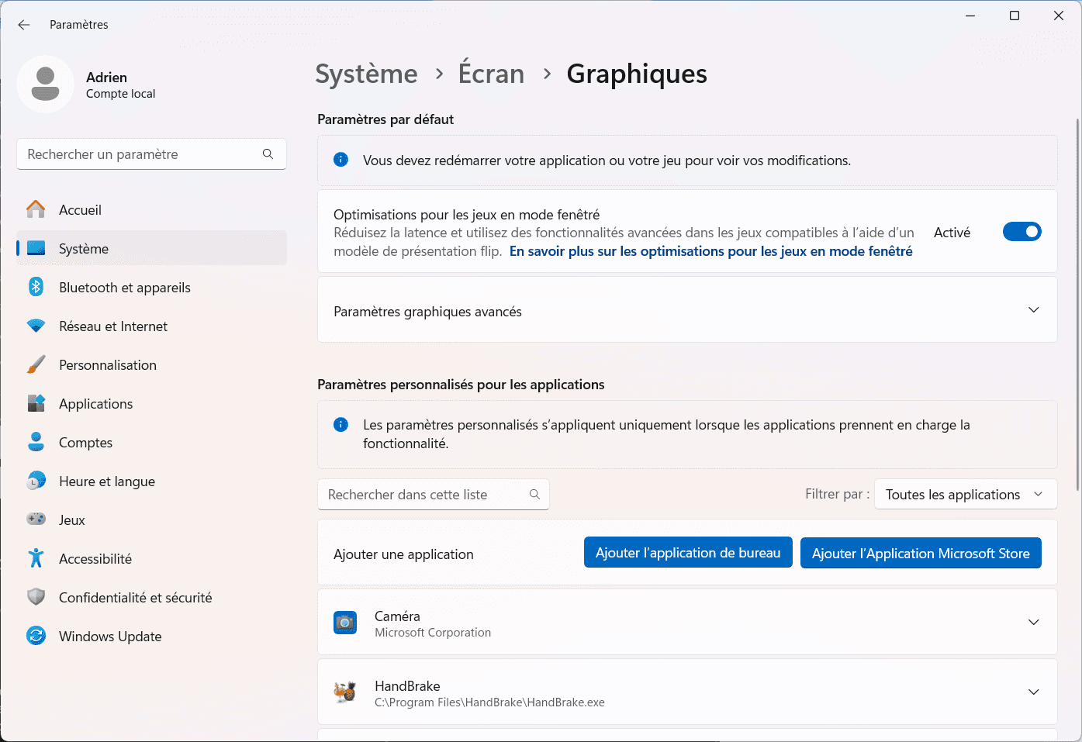Click the Système monitor icon
The image size is (1082, 742).
pyautogui.click(x=36, y=248)
